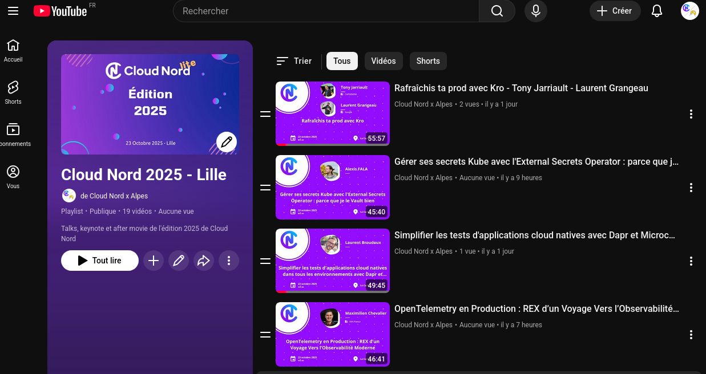Screen dimensions: 706x374
Task: Click the voice search microphone icon
Action: [x=535, y=11]
